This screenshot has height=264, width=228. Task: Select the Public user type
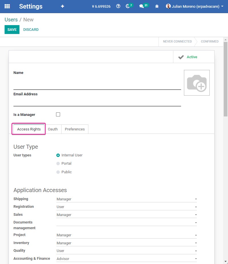pyautogui.click(x=64, y=172)
